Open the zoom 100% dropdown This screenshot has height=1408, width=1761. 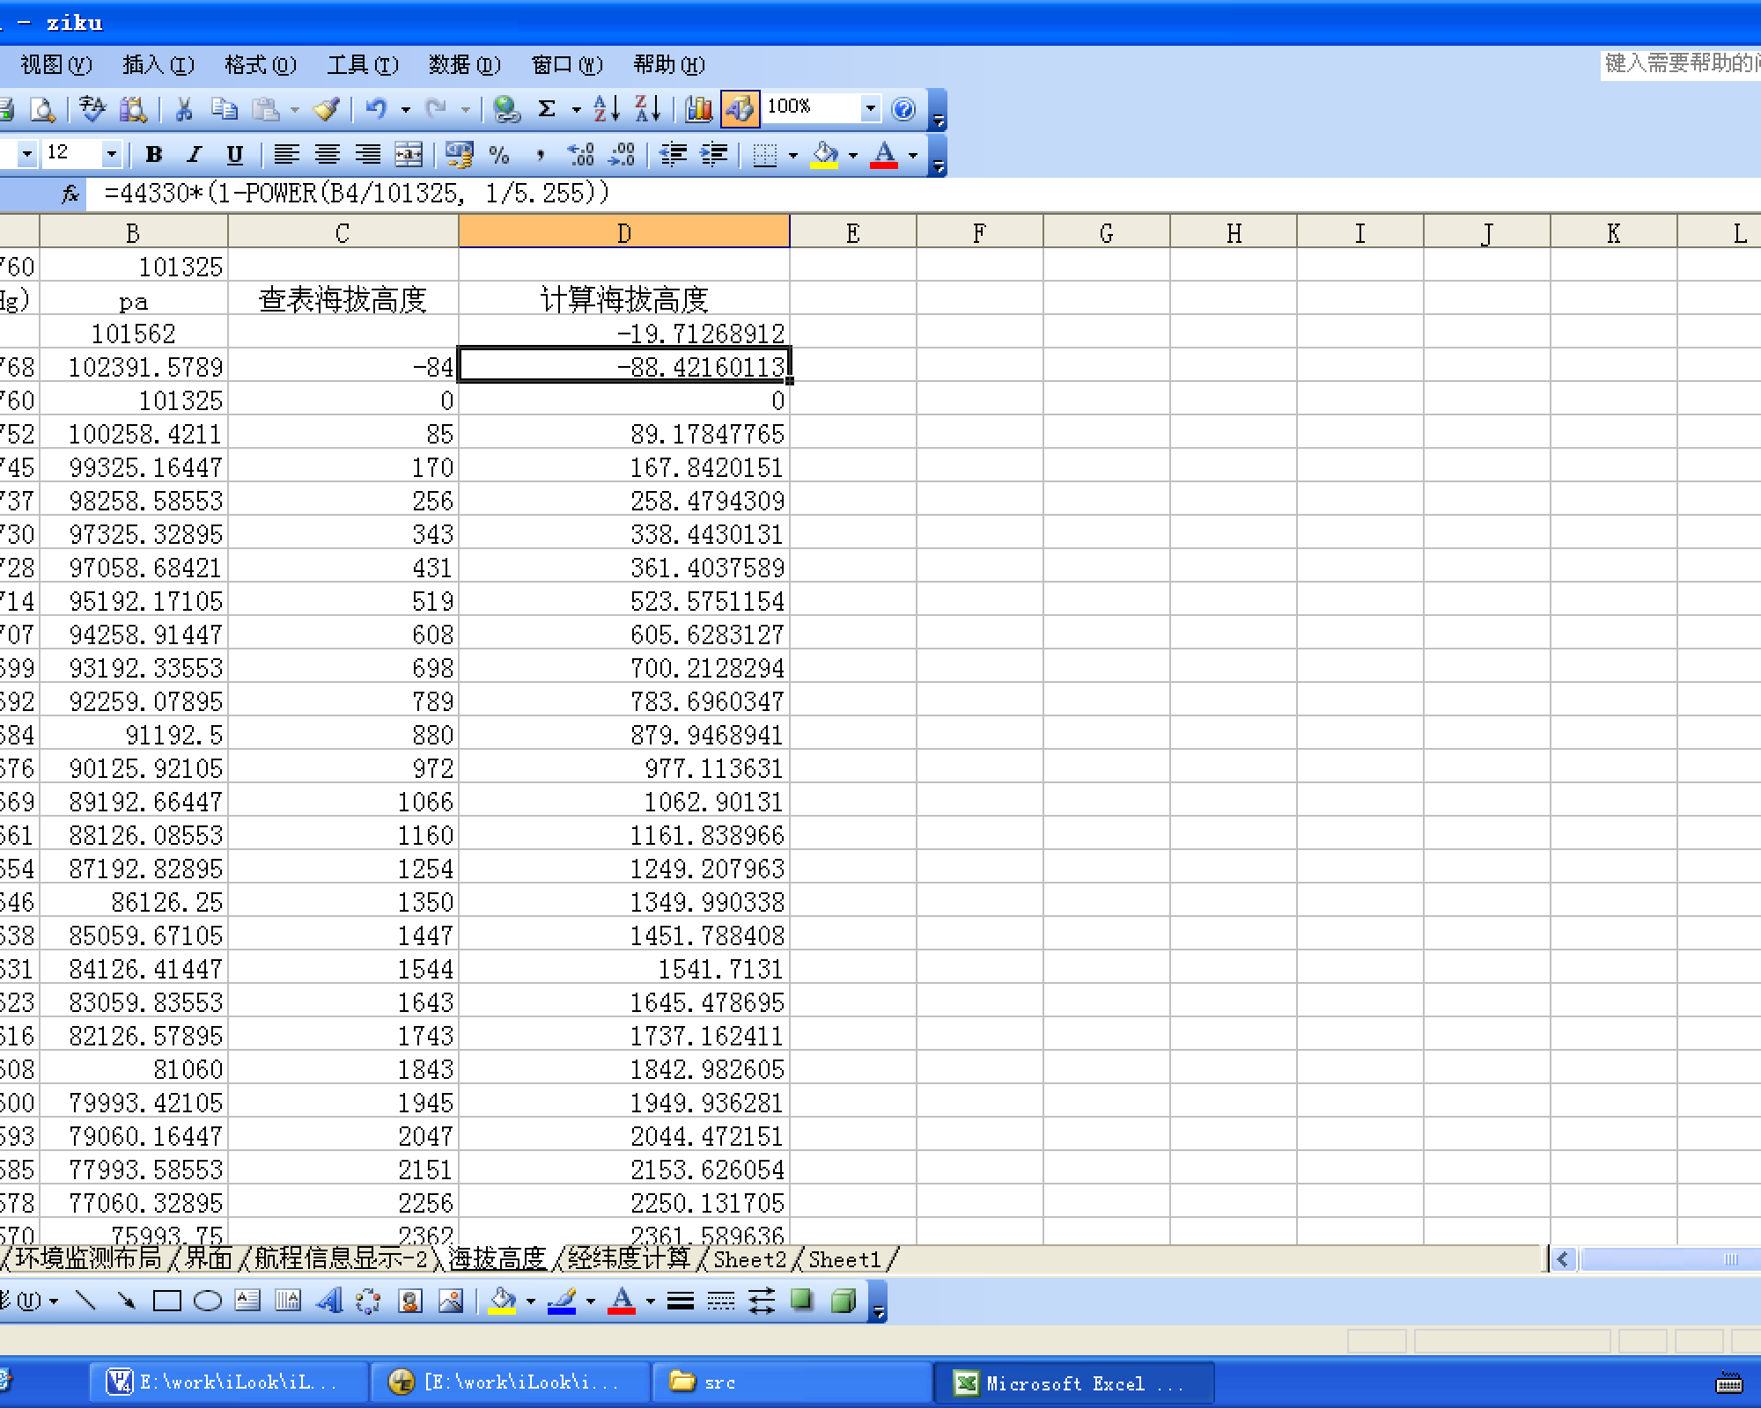(x=870, y=109)
